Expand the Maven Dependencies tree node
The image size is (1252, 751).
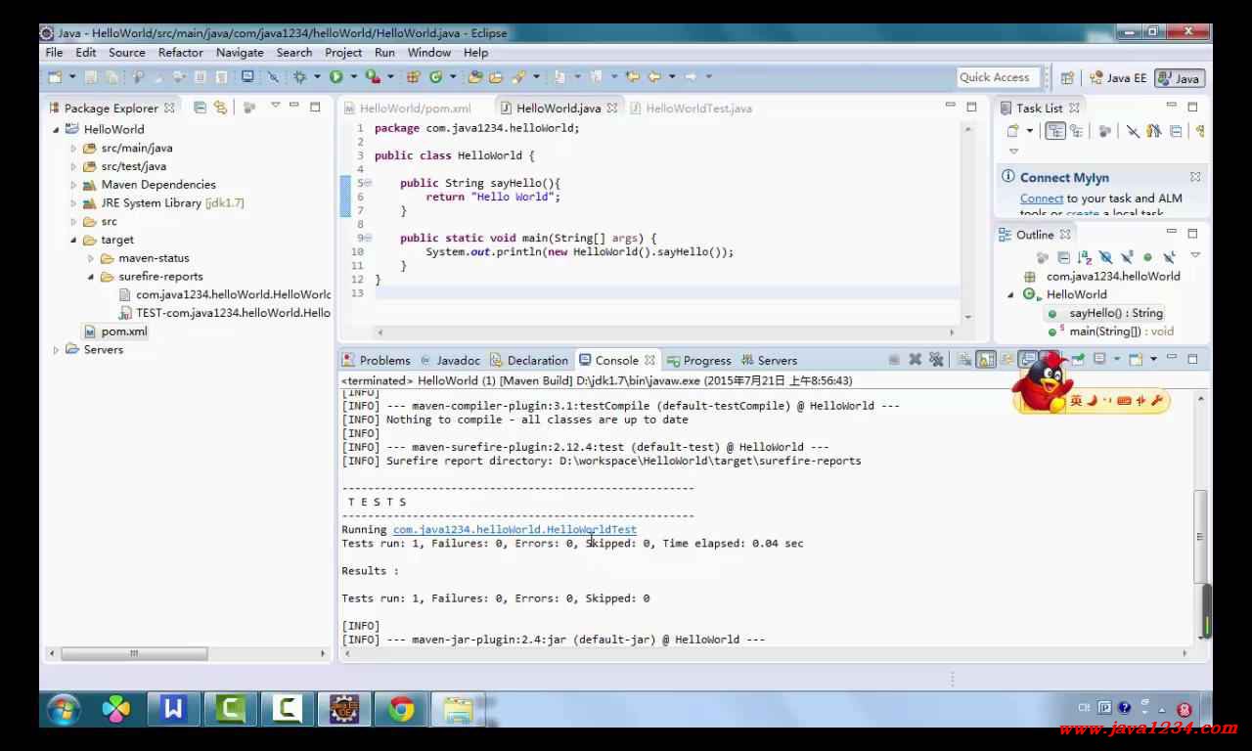pos(73,185)
